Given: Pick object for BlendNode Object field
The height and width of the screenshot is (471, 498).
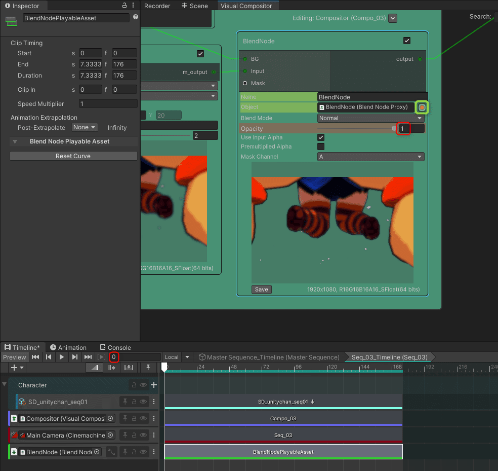Looking at the screenshot, I should pyautogui.click(x=422, y=107).
